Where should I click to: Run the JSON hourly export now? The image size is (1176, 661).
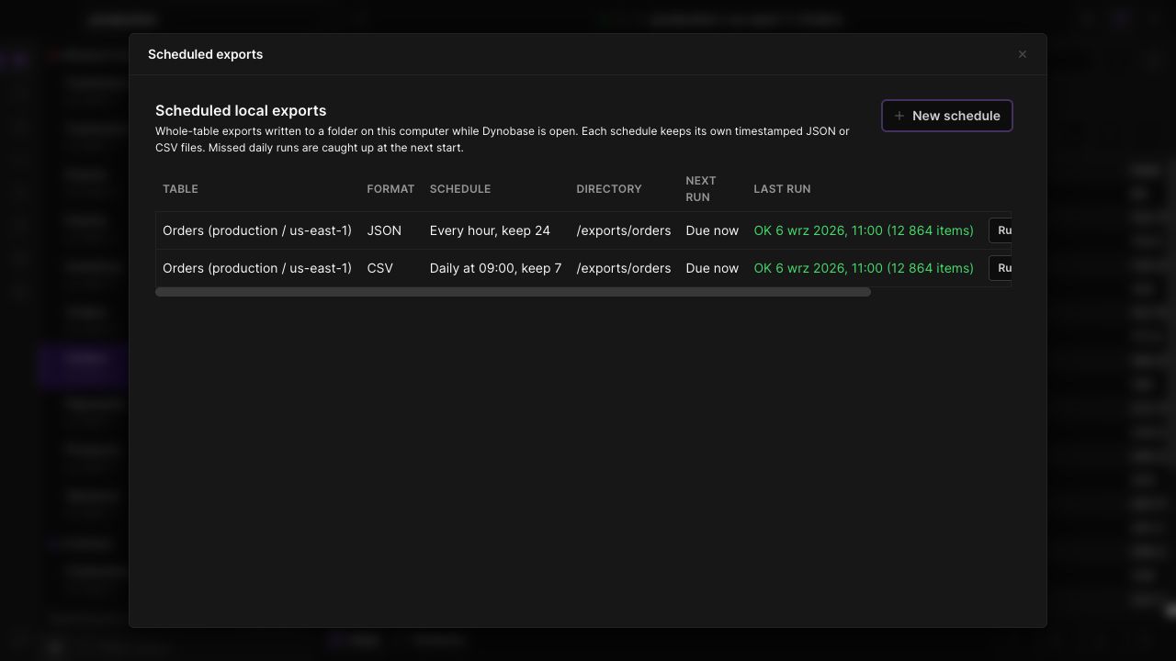(x=1001, y=230)
